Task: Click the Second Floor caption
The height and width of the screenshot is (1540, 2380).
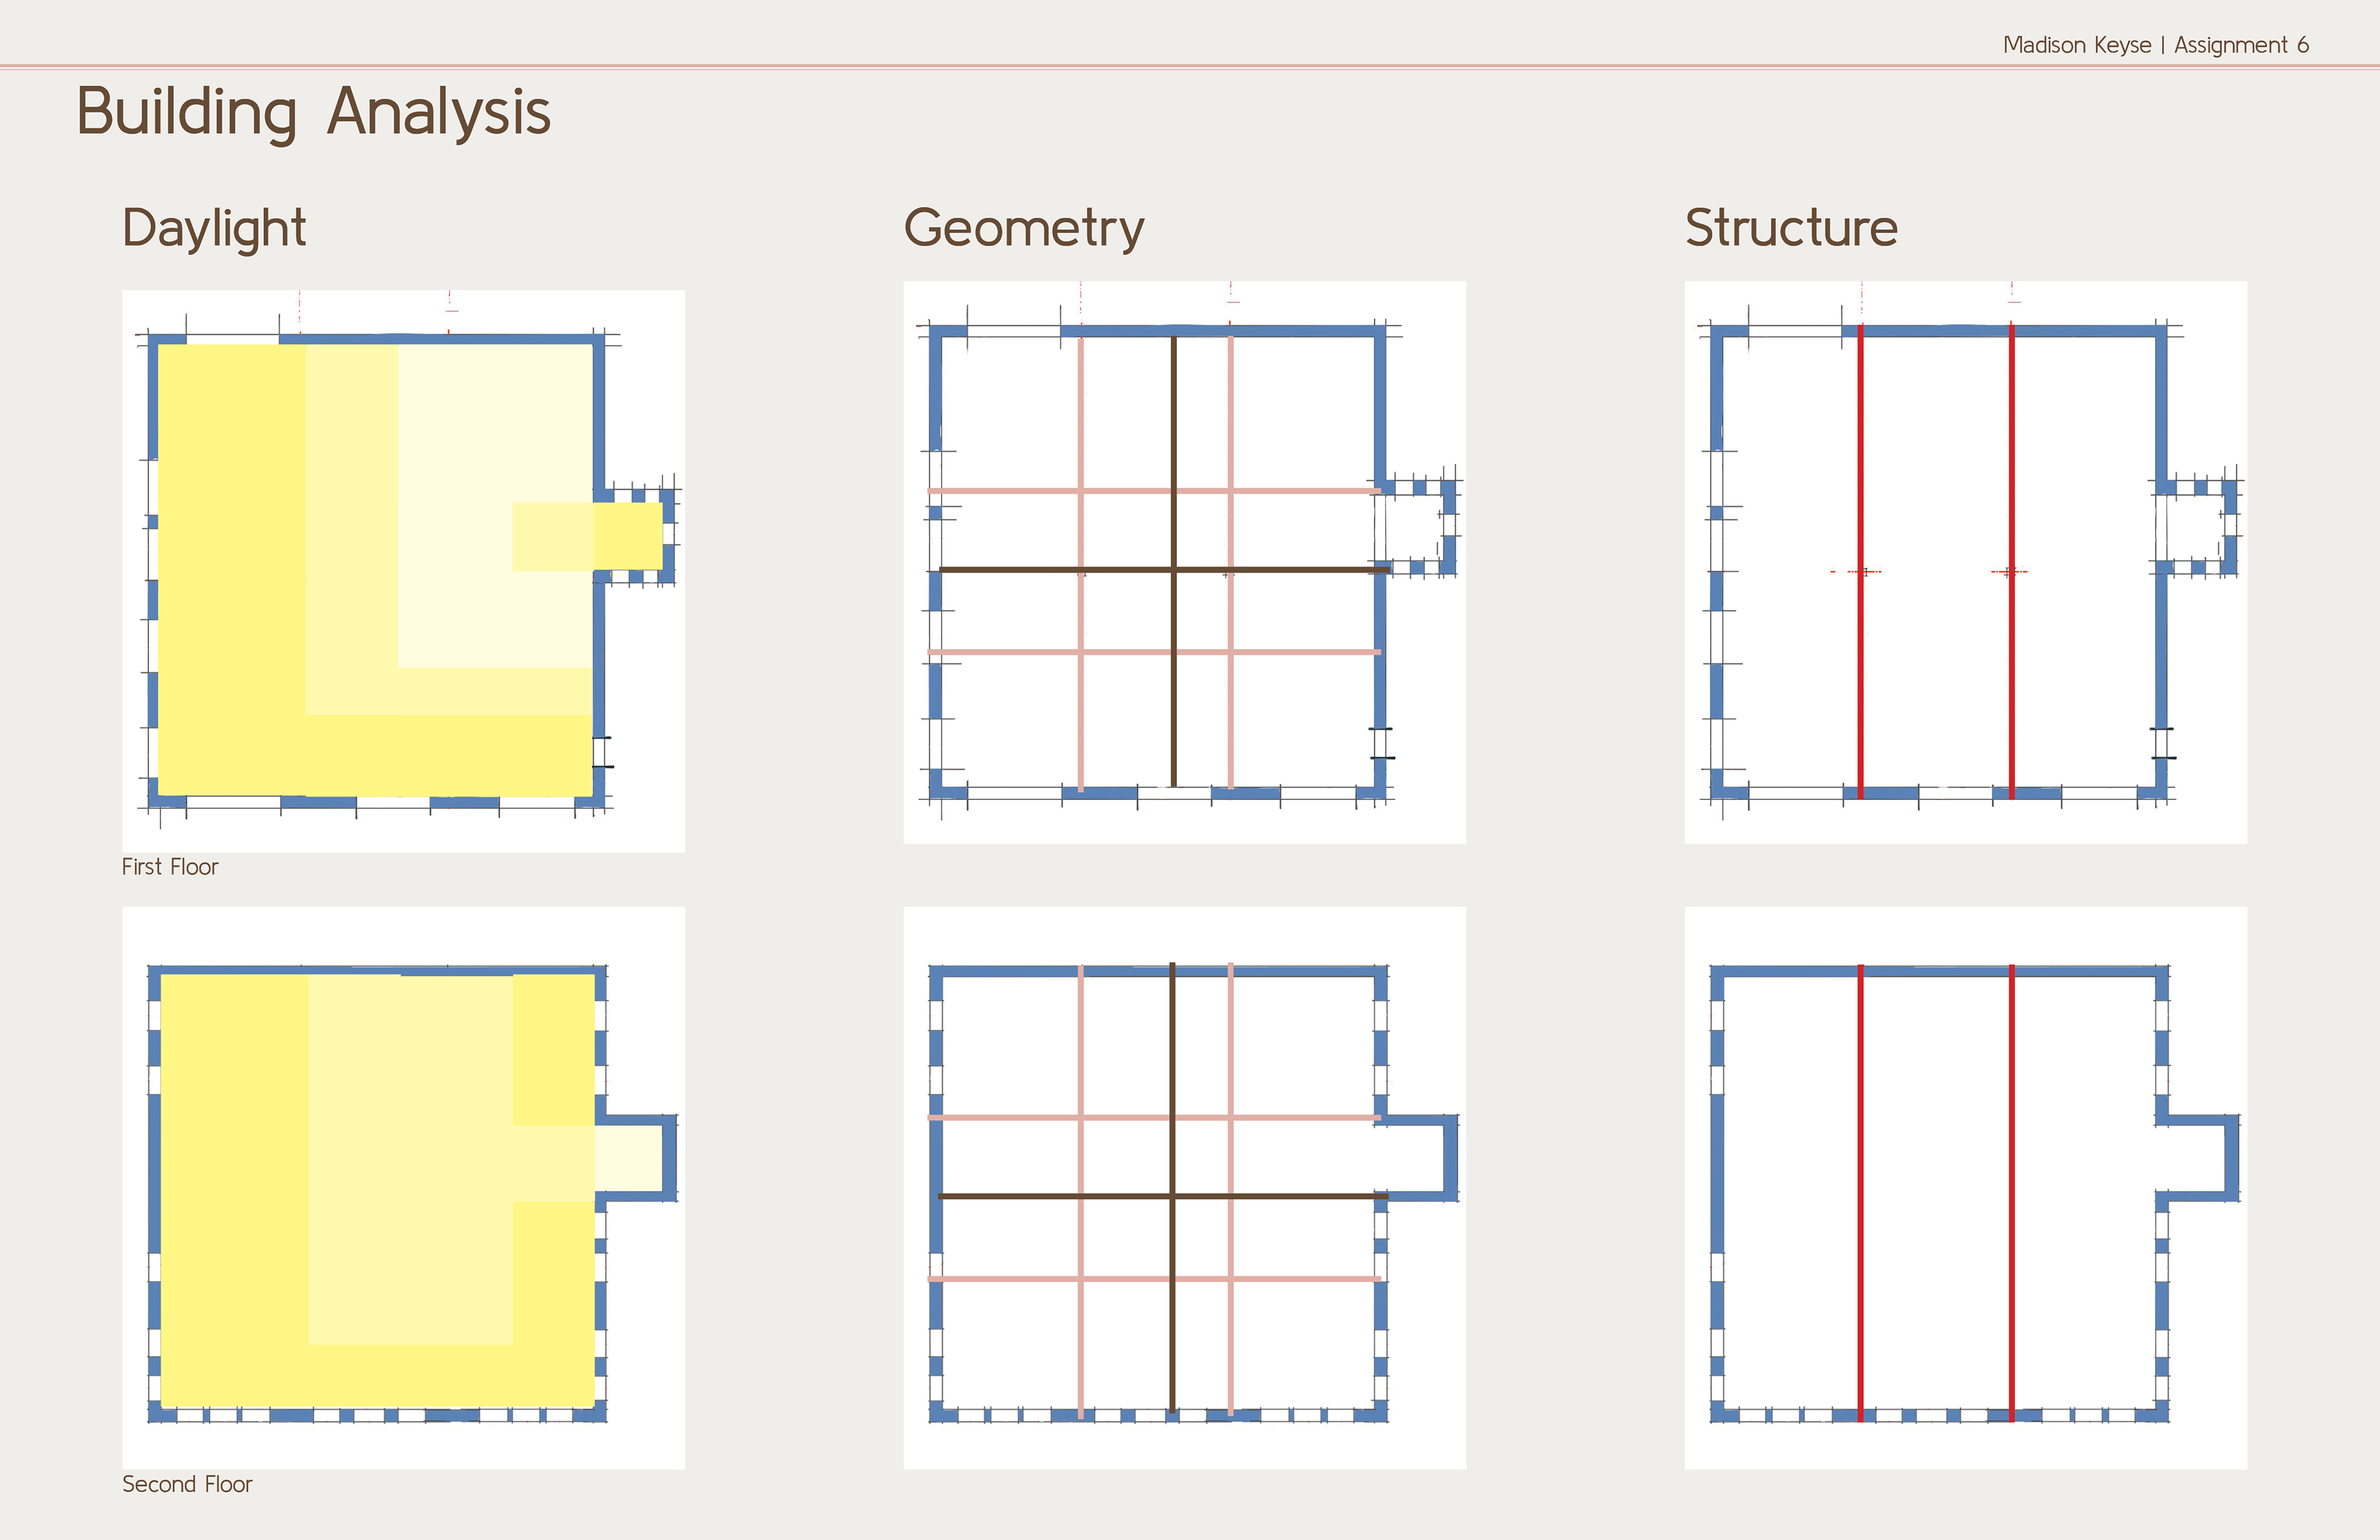Action: 187,1484
